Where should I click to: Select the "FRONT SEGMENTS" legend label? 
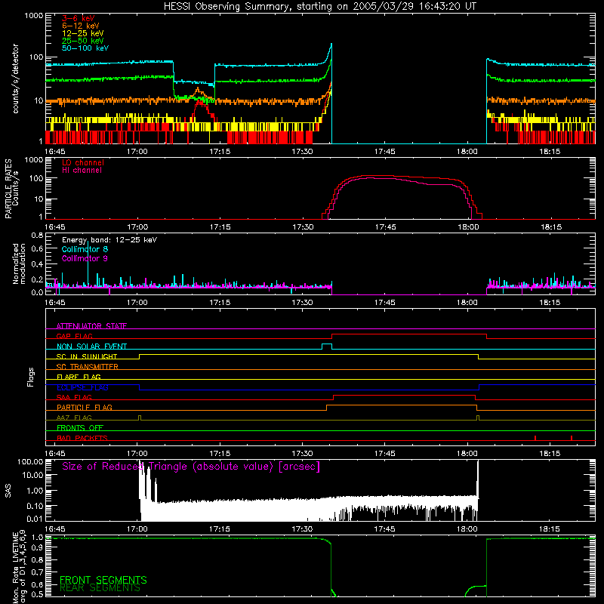(103, 580)
